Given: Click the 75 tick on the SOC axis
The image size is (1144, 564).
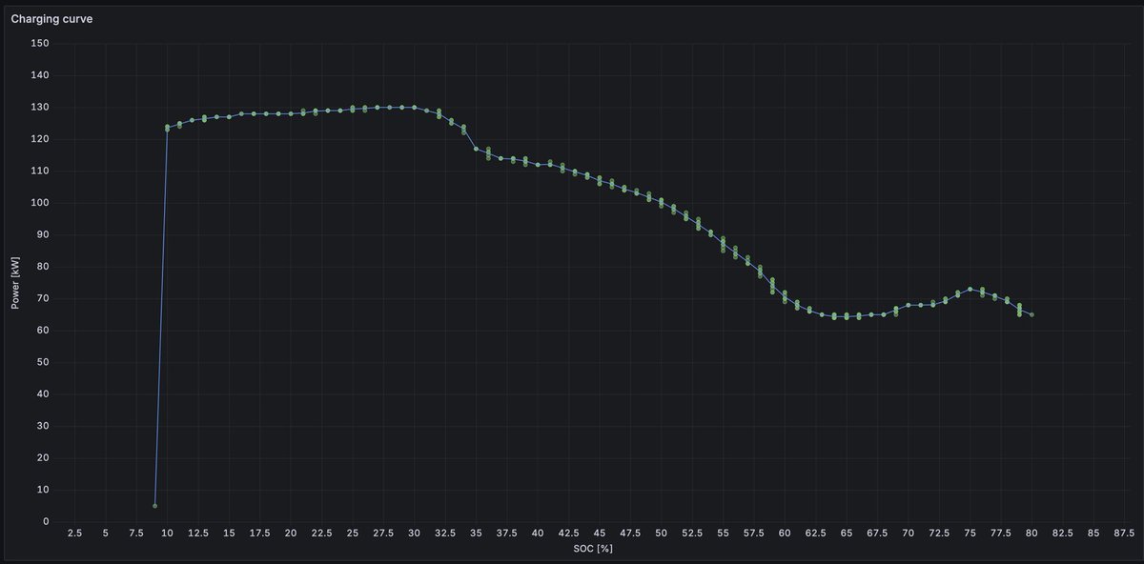Looking at the screenshot, I should click(x=970, y=533).
